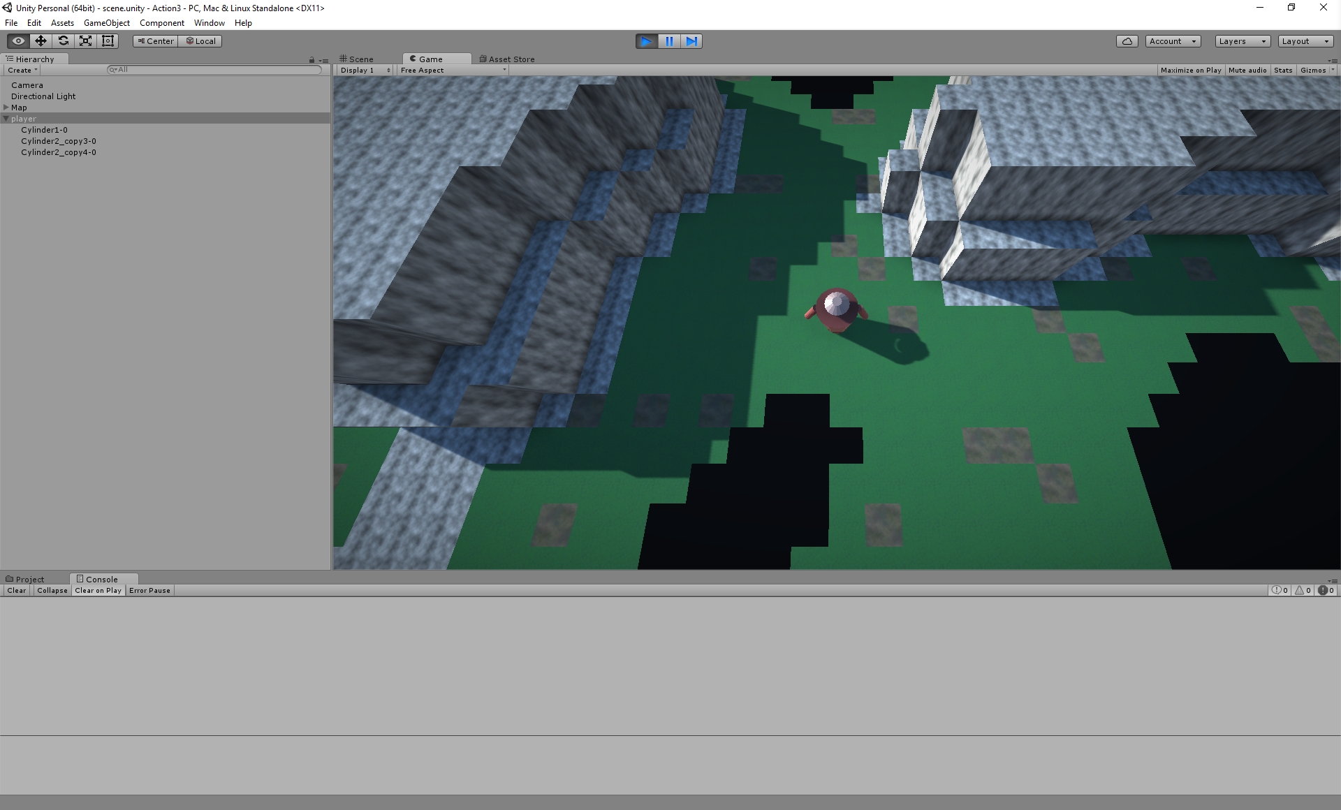The image size is (1341, 810).
Task: Select the Rotate tool
Action: (63, 41)
